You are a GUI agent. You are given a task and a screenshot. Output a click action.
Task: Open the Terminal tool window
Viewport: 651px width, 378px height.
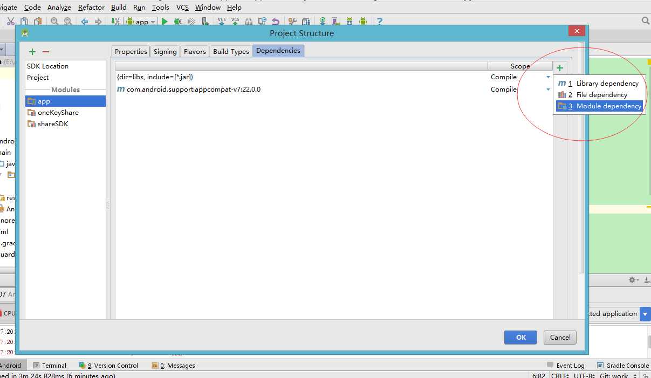(50, 366)
